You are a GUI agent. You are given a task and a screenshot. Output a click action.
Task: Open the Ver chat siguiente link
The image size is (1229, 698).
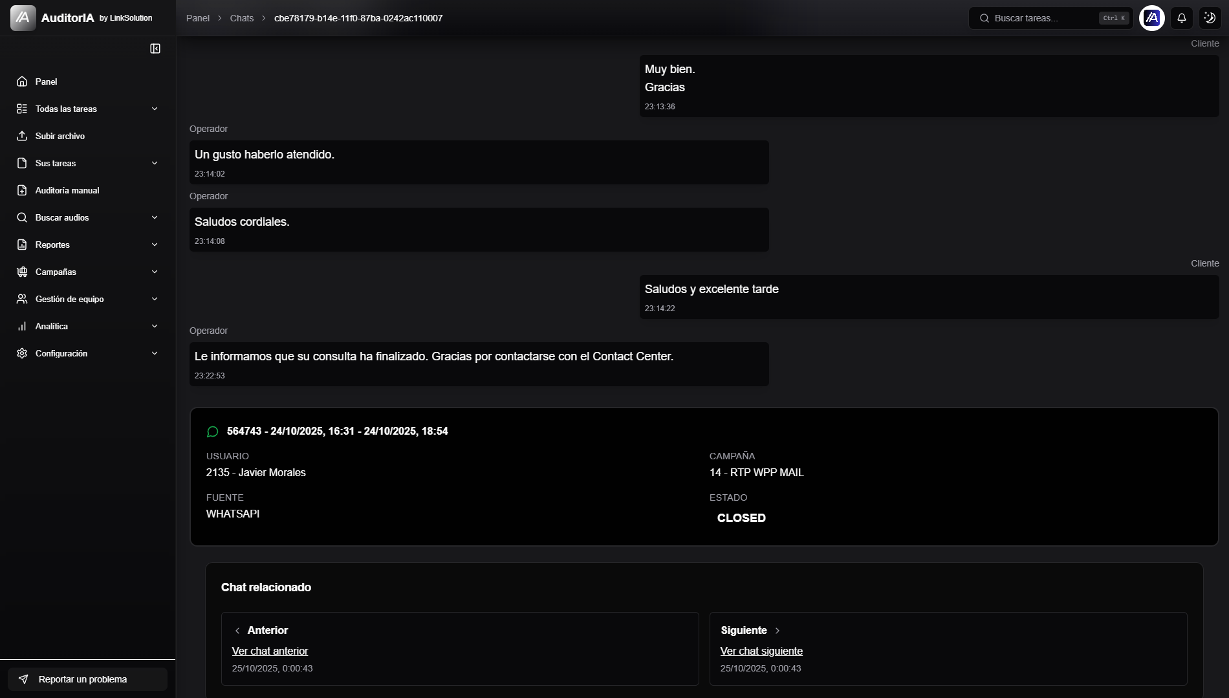coord(761,651)
